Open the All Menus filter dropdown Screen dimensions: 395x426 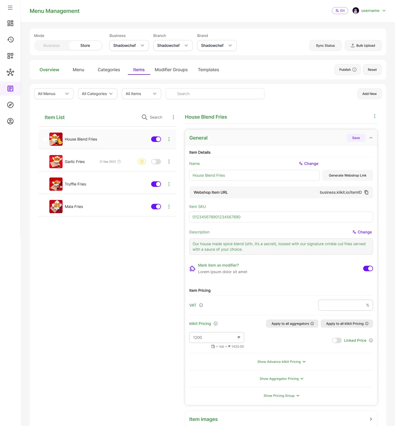pos(54,94)
